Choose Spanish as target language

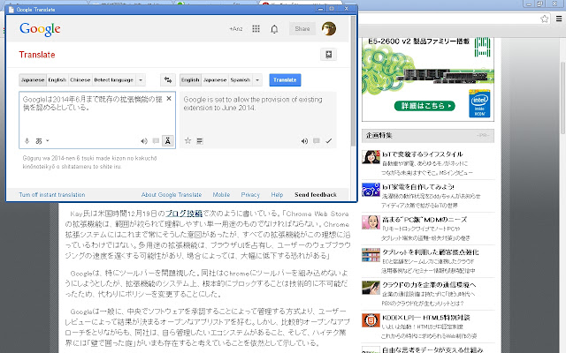coord(240,80)
